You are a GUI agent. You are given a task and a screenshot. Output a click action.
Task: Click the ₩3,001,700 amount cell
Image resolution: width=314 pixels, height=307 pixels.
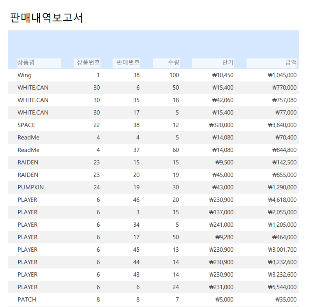click(282, 250)
